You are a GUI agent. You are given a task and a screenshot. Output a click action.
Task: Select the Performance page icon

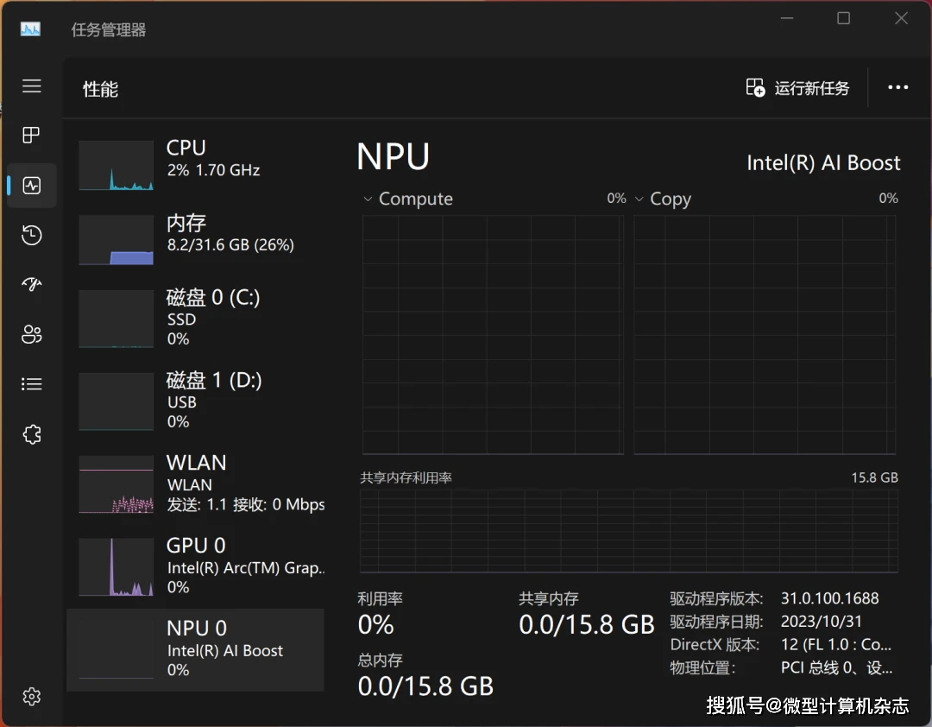(x=32, y=186)
